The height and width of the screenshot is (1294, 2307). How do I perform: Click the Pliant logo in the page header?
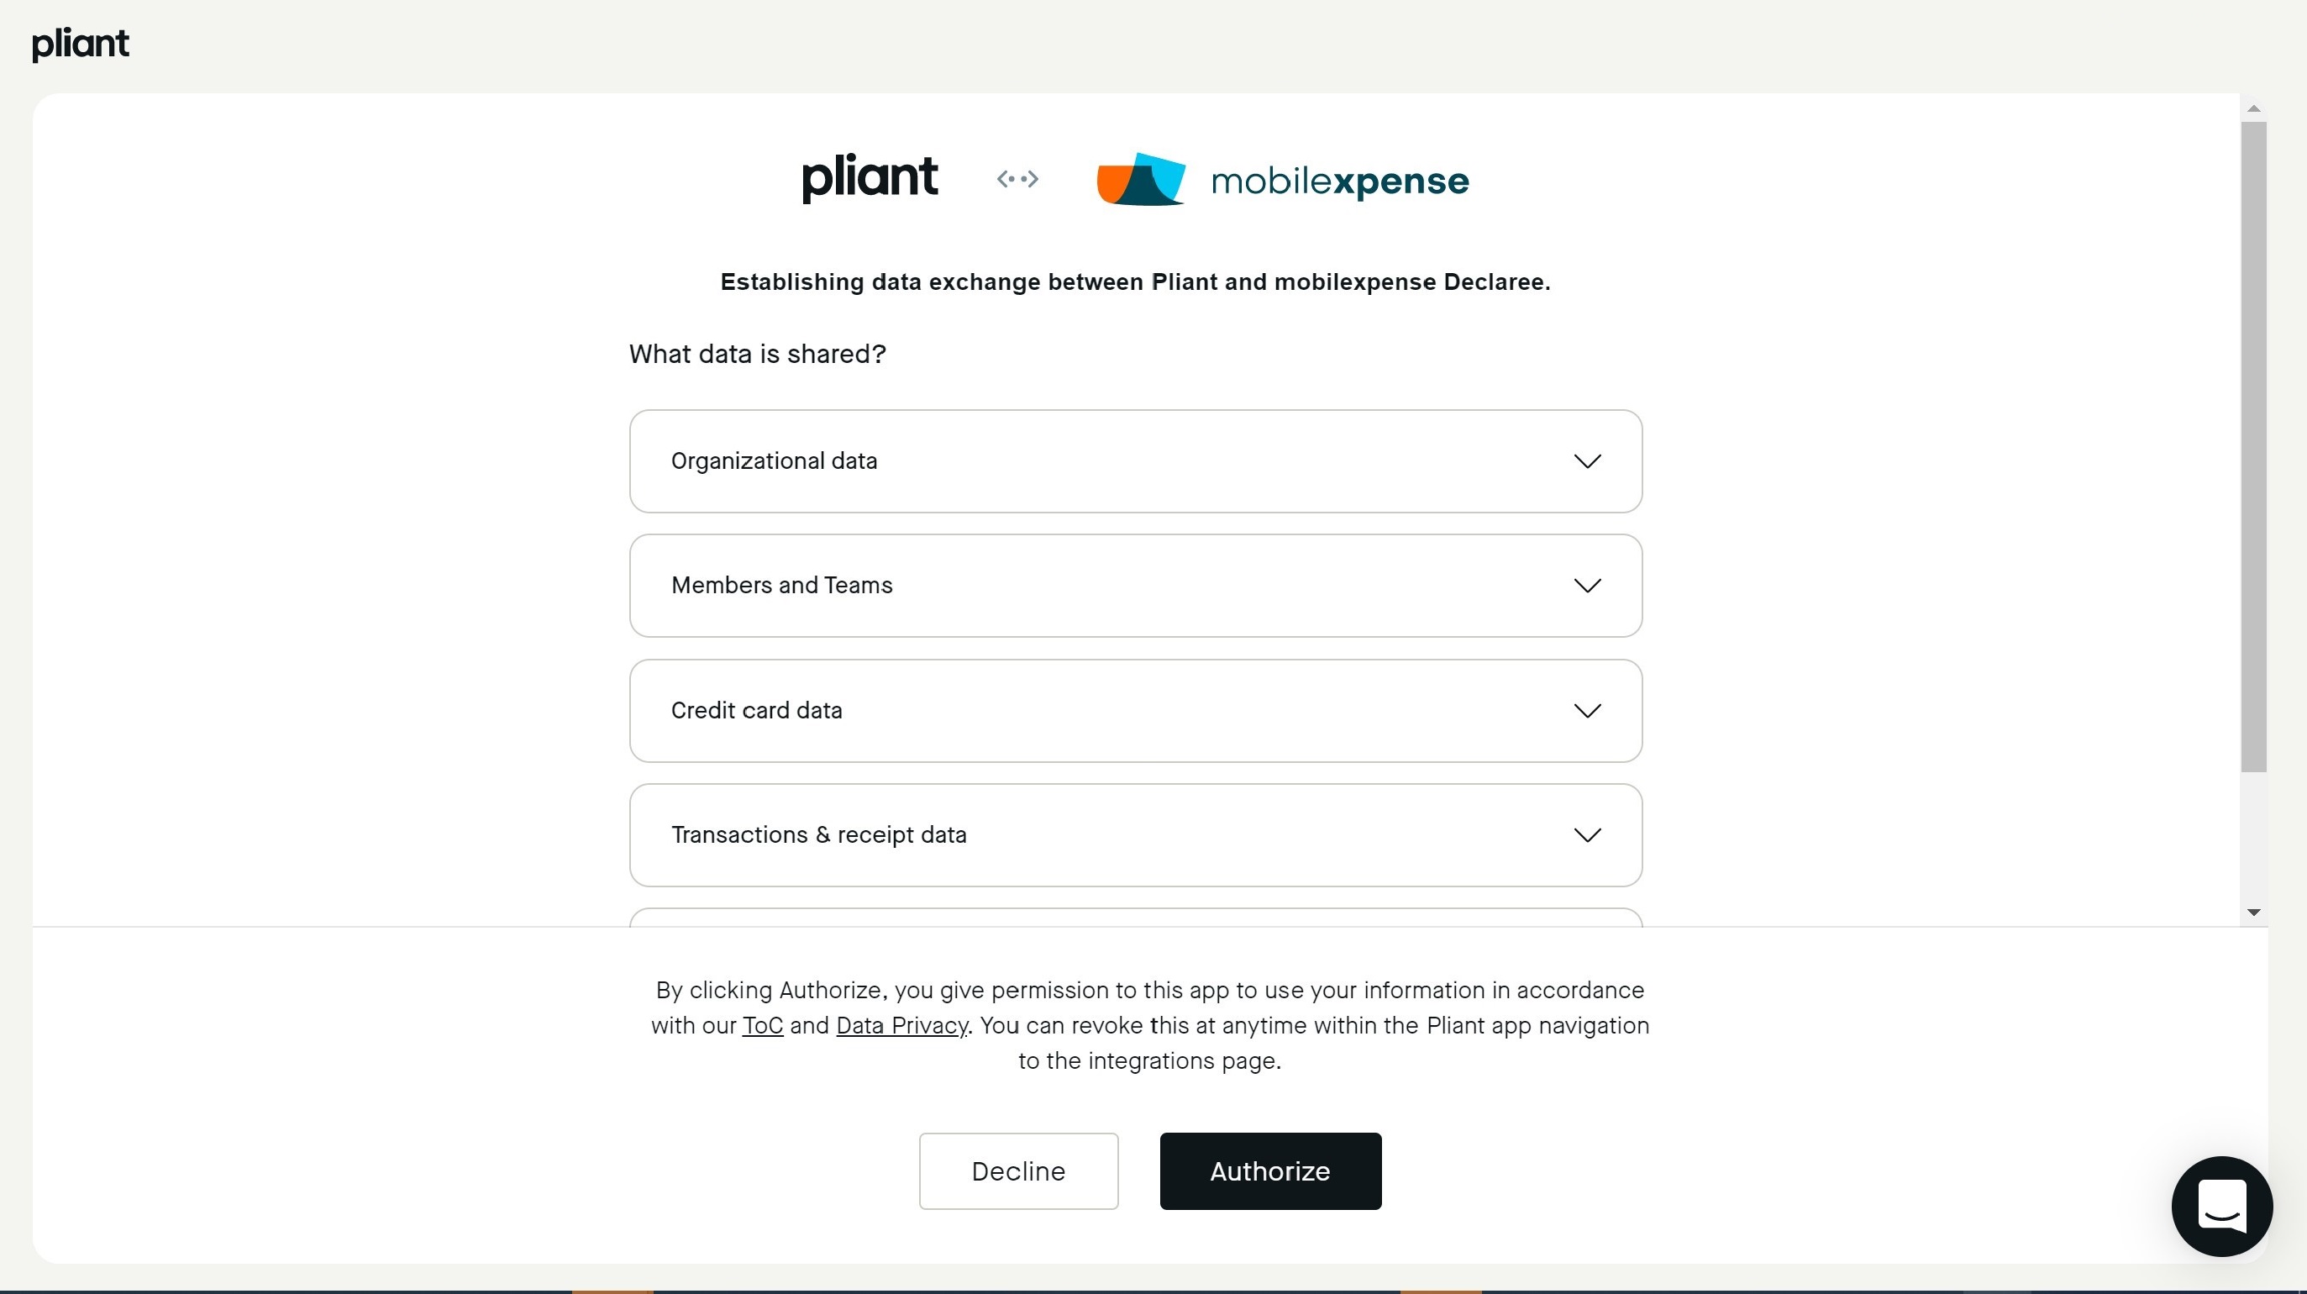pyautogui.click(x=81, y=43)
